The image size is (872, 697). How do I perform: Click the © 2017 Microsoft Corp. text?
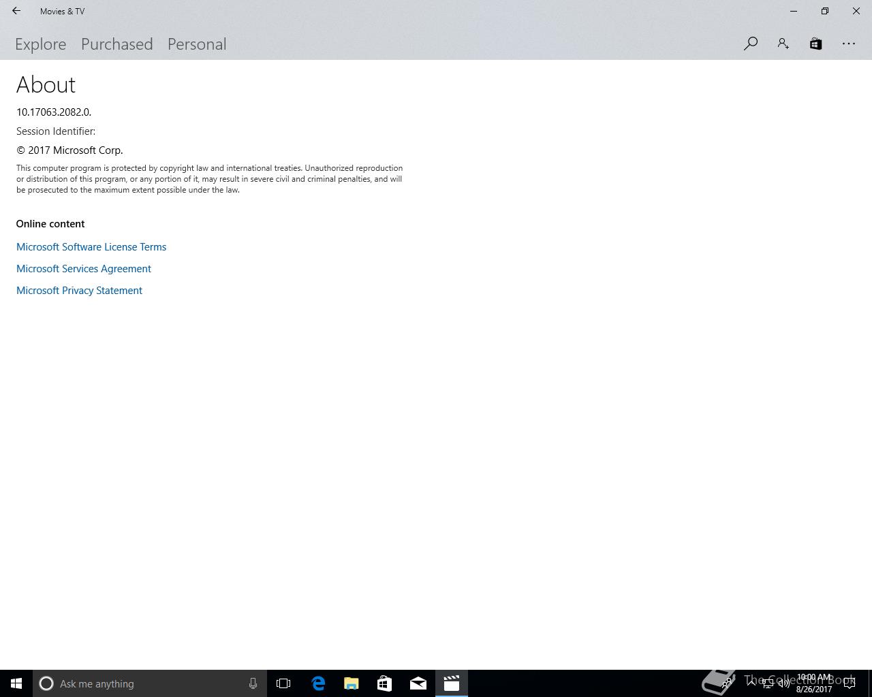[69, 150]
